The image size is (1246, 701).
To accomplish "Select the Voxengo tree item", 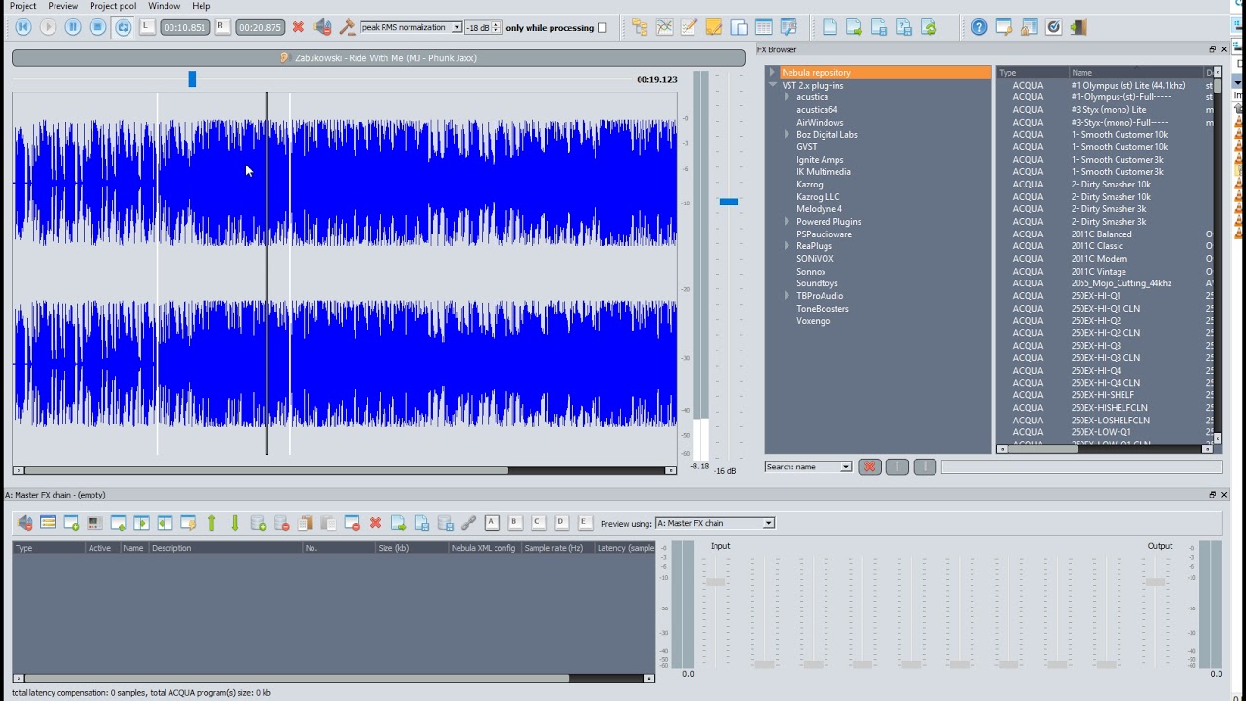I will coord(814,321).
